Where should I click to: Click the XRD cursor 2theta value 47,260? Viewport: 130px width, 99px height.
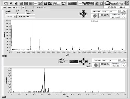click(106, 11)
